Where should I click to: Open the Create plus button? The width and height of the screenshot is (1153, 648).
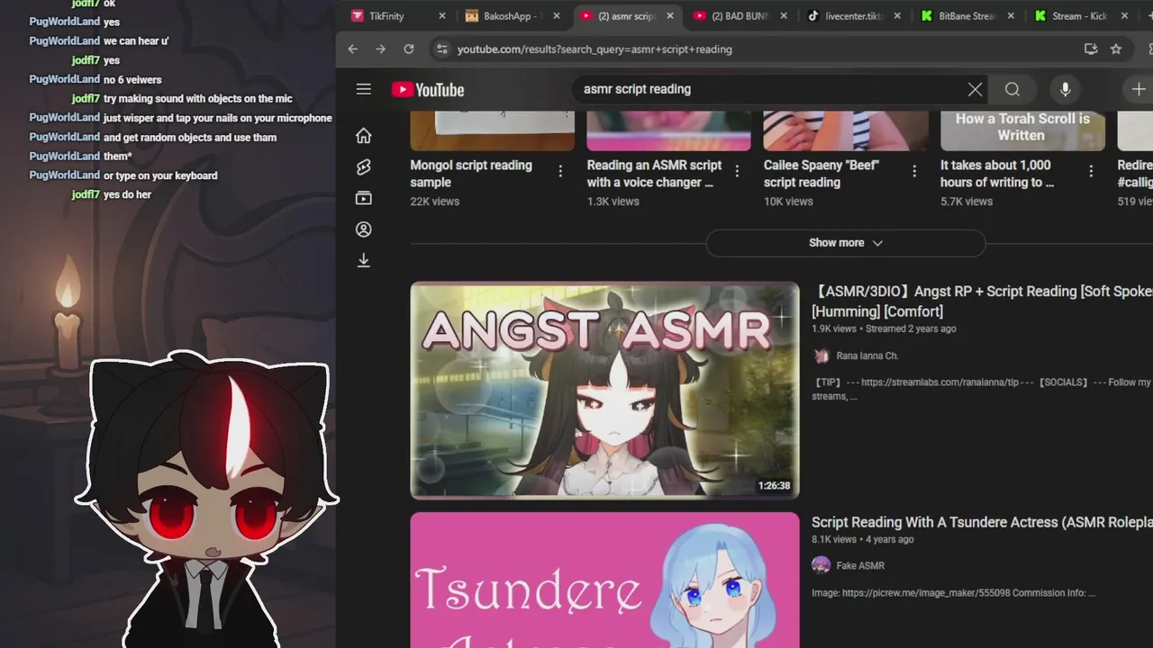coord(1138,89)
